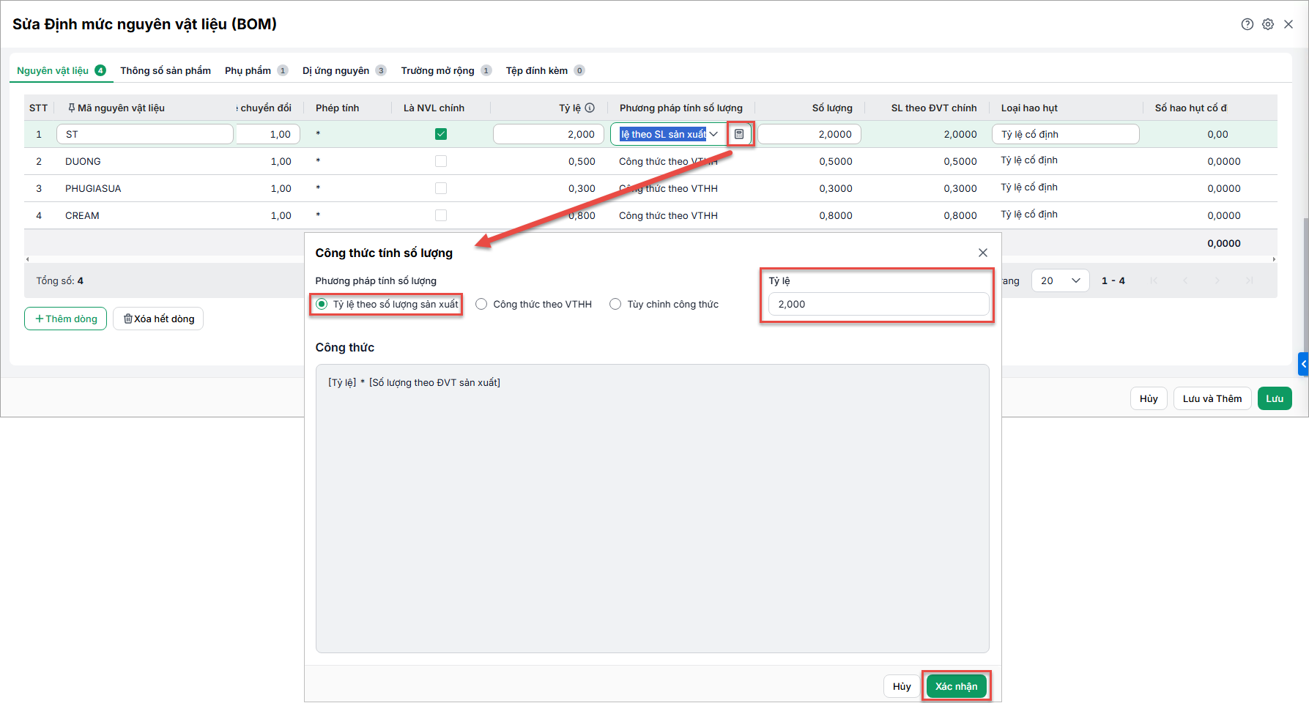Go to next page arrow
Screen dimensions: 1309x703
1217,280
